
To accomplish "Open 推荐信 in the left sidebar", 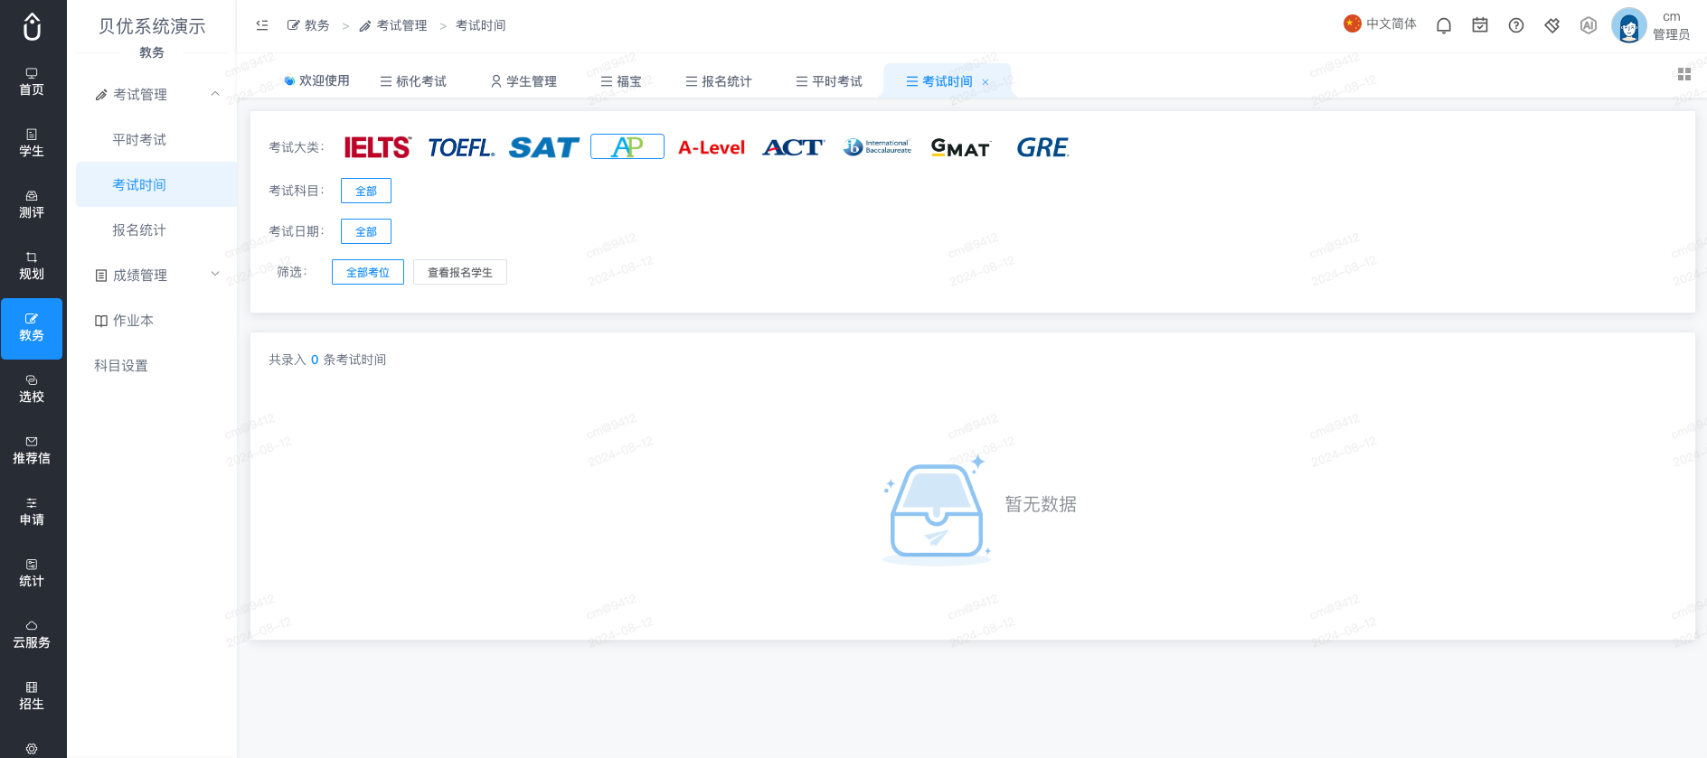I will coord(32,451).
